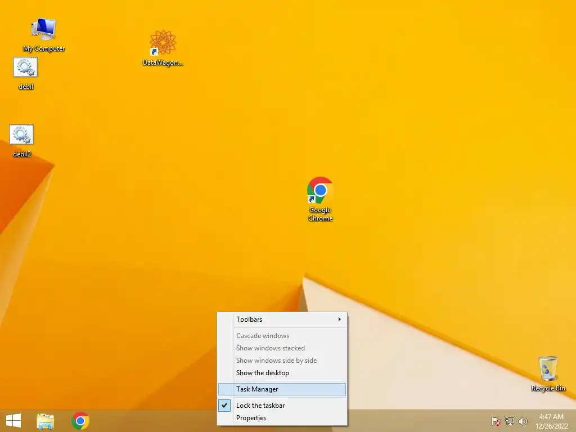Open the volume speaker icon

click(523, 421)
